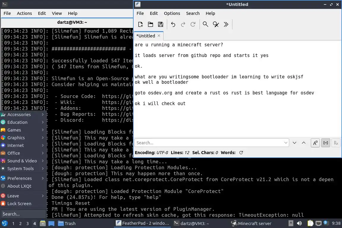Screen dimensions: 342x228
Task: Click the show desktop panel icon
Action: click(x=51, y=224)
